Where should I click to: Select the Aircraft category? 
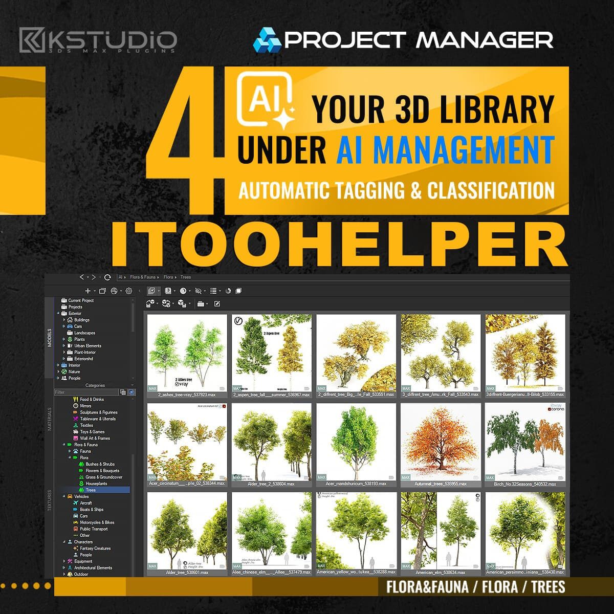(x=86, y=503)
